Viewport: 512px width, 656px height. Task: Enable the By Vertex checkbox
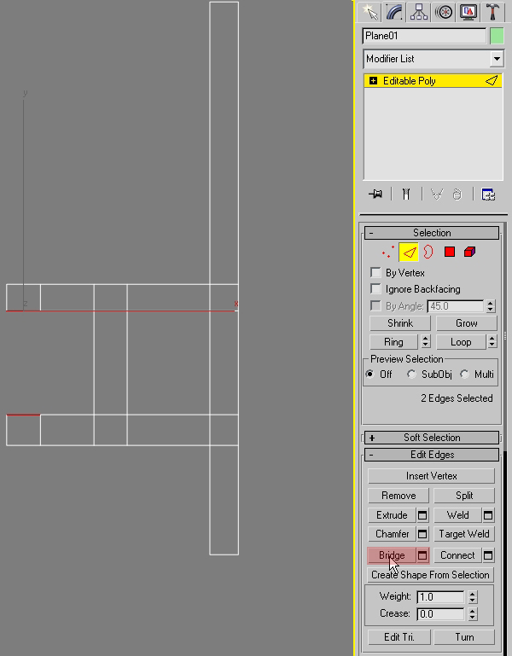(x=375, y=272)
